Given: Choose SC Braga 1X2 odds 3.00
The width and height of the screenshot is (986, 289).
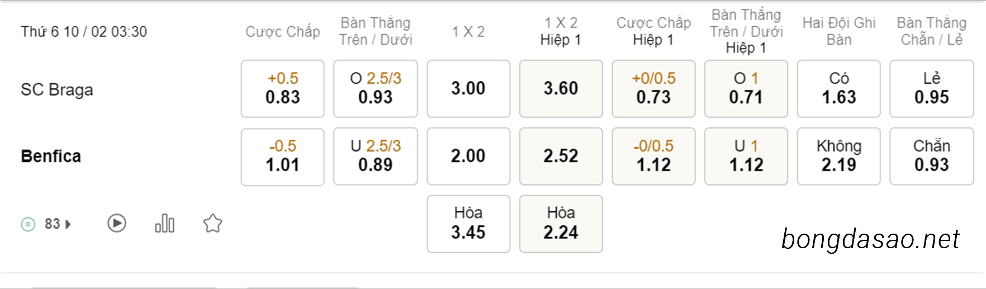Looking at the screenshot, I should [468, 89].
